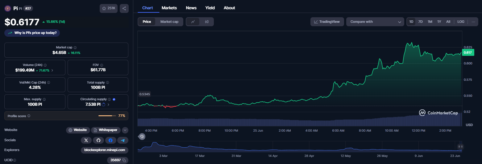Select the 1Y time range
This screenshot has height=164, width=482.
[439, 22]
